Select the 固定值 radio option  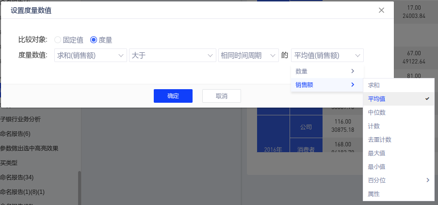(x=58, y=40)
